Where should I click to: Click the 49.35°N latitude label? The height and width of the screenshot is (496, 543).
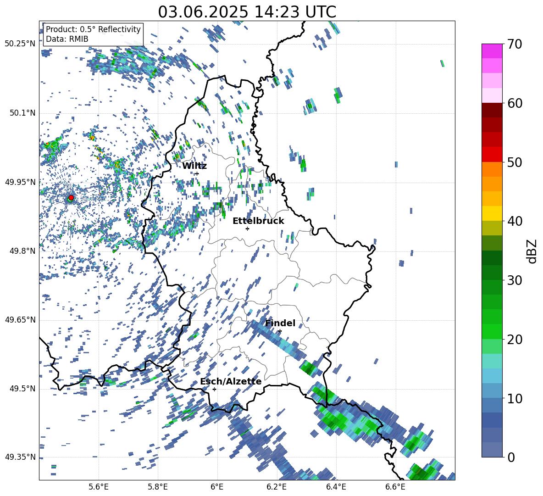21,457
